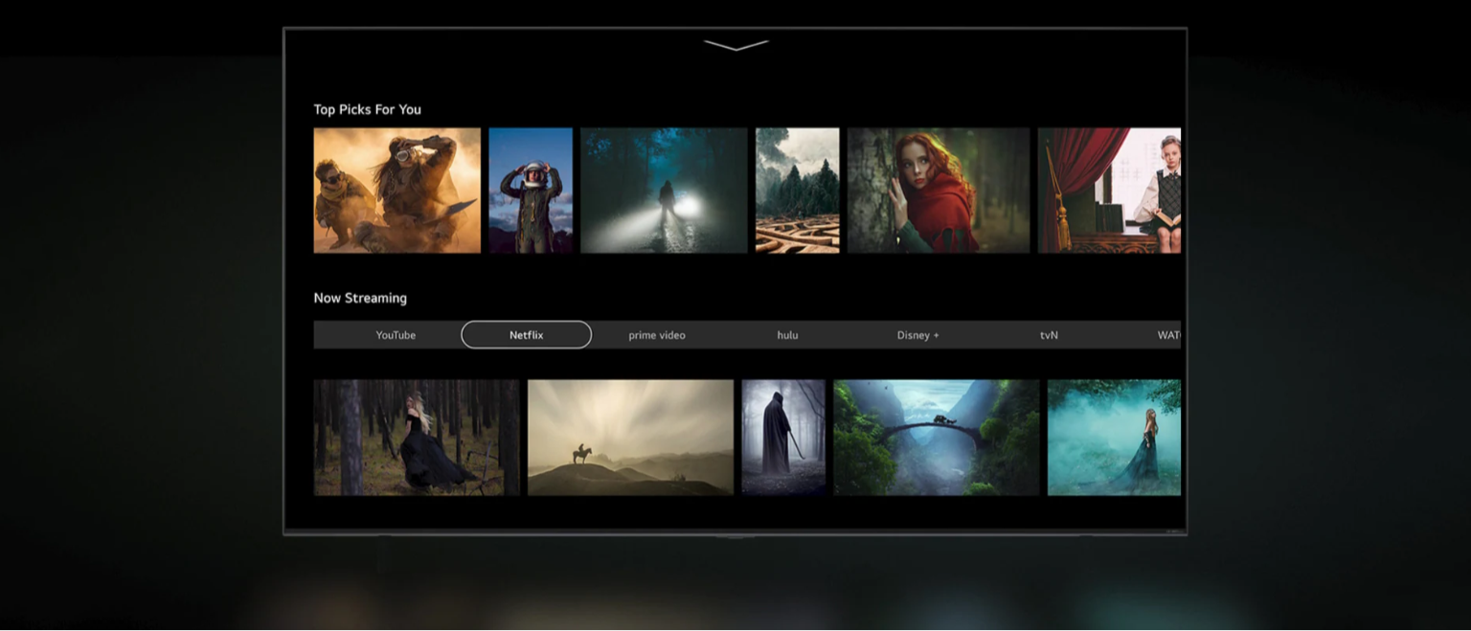Open the desert sandstorm goggles thumbnail

tap(396, 191)
